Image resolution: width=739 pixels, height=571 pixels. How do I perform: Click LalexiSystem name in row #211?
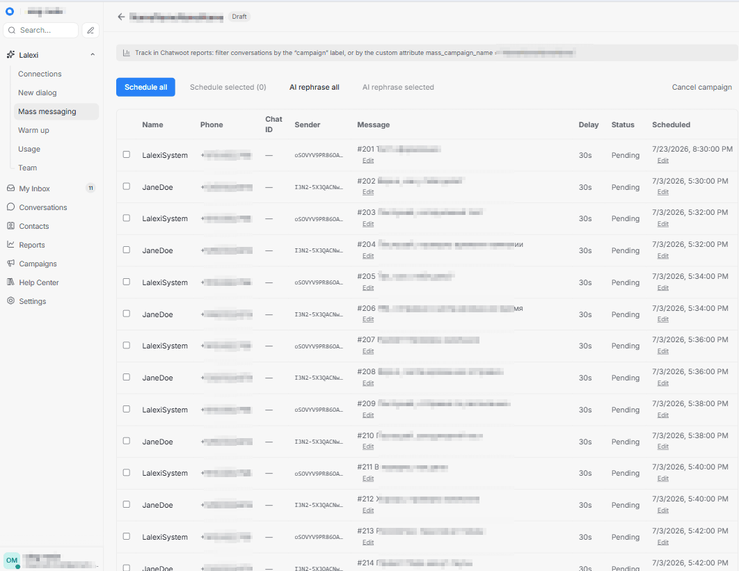coord(165,473)
